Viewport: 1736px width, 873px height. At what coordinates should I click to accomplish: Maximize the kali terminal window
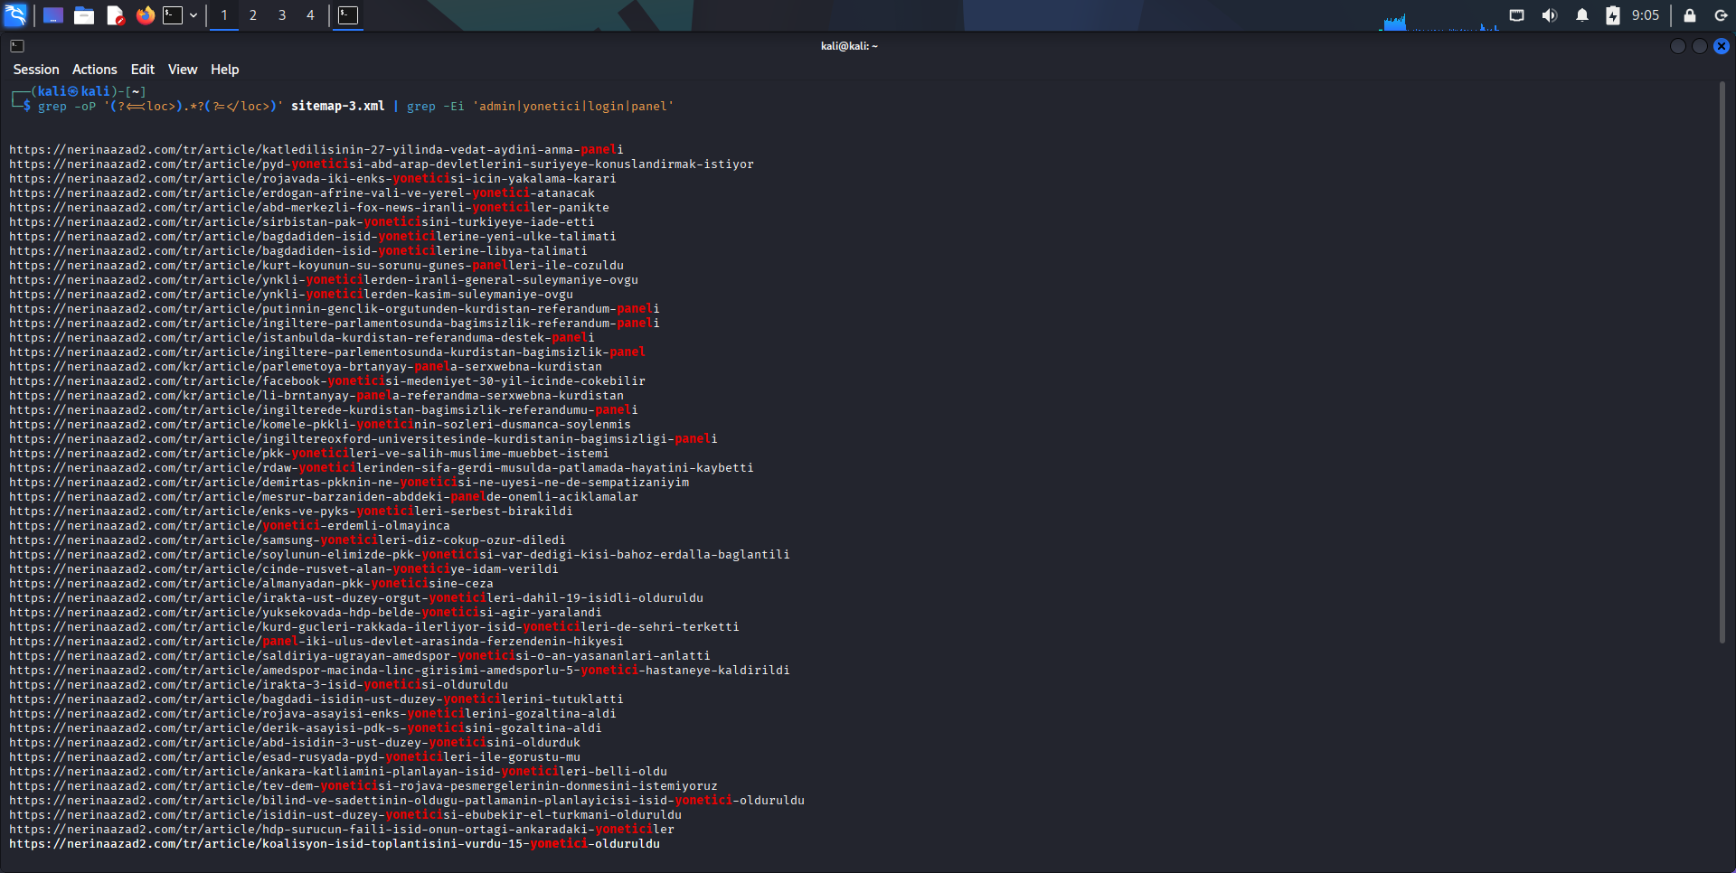pos(1700,46)
